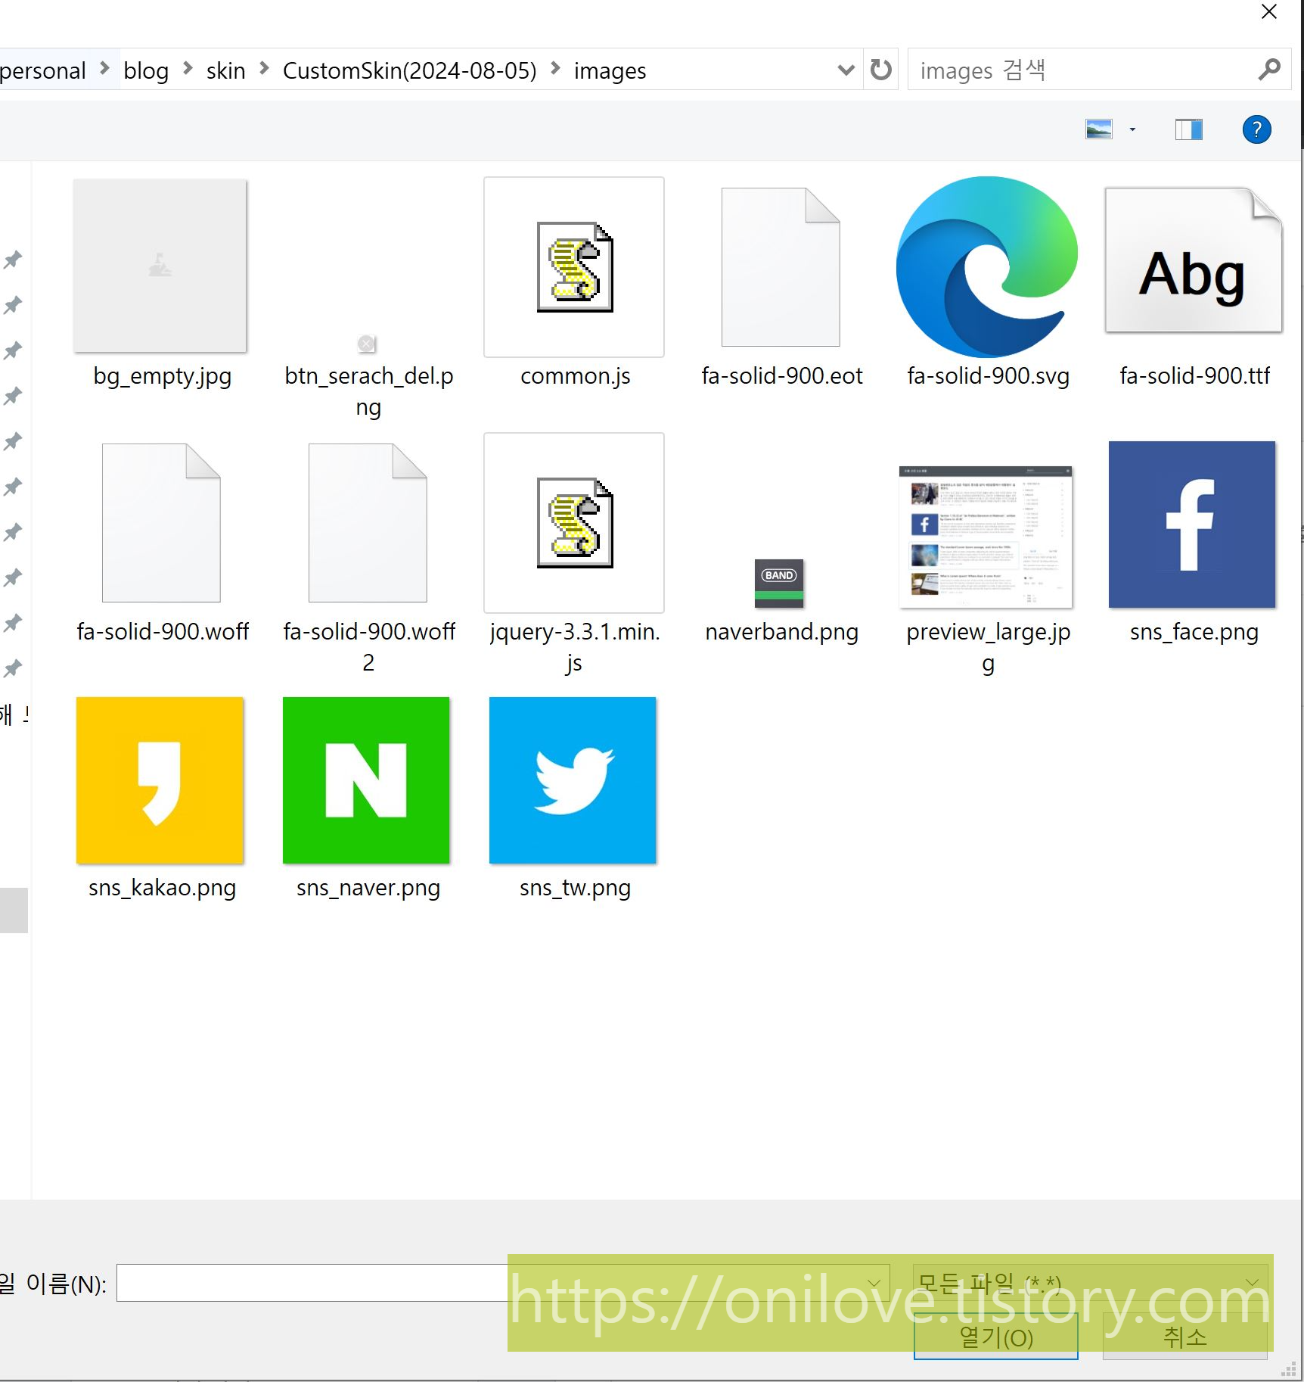Navigate to the personal folder breadcrumb
1304x1382 pixels.
coord(43,70)
